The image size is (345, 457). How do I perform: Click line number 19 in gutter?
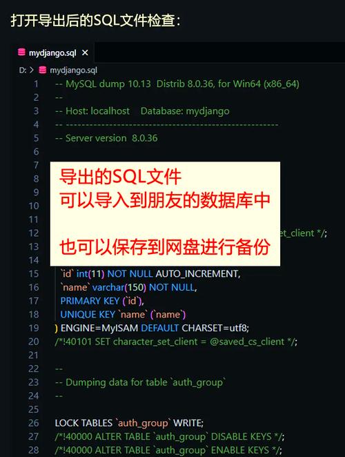pyautogui.click(x=34, y=328)
